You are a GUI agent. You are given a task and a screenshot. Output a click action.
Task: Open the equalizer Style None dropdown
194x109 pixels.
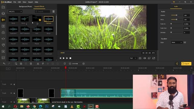click(x=177, y=42)
